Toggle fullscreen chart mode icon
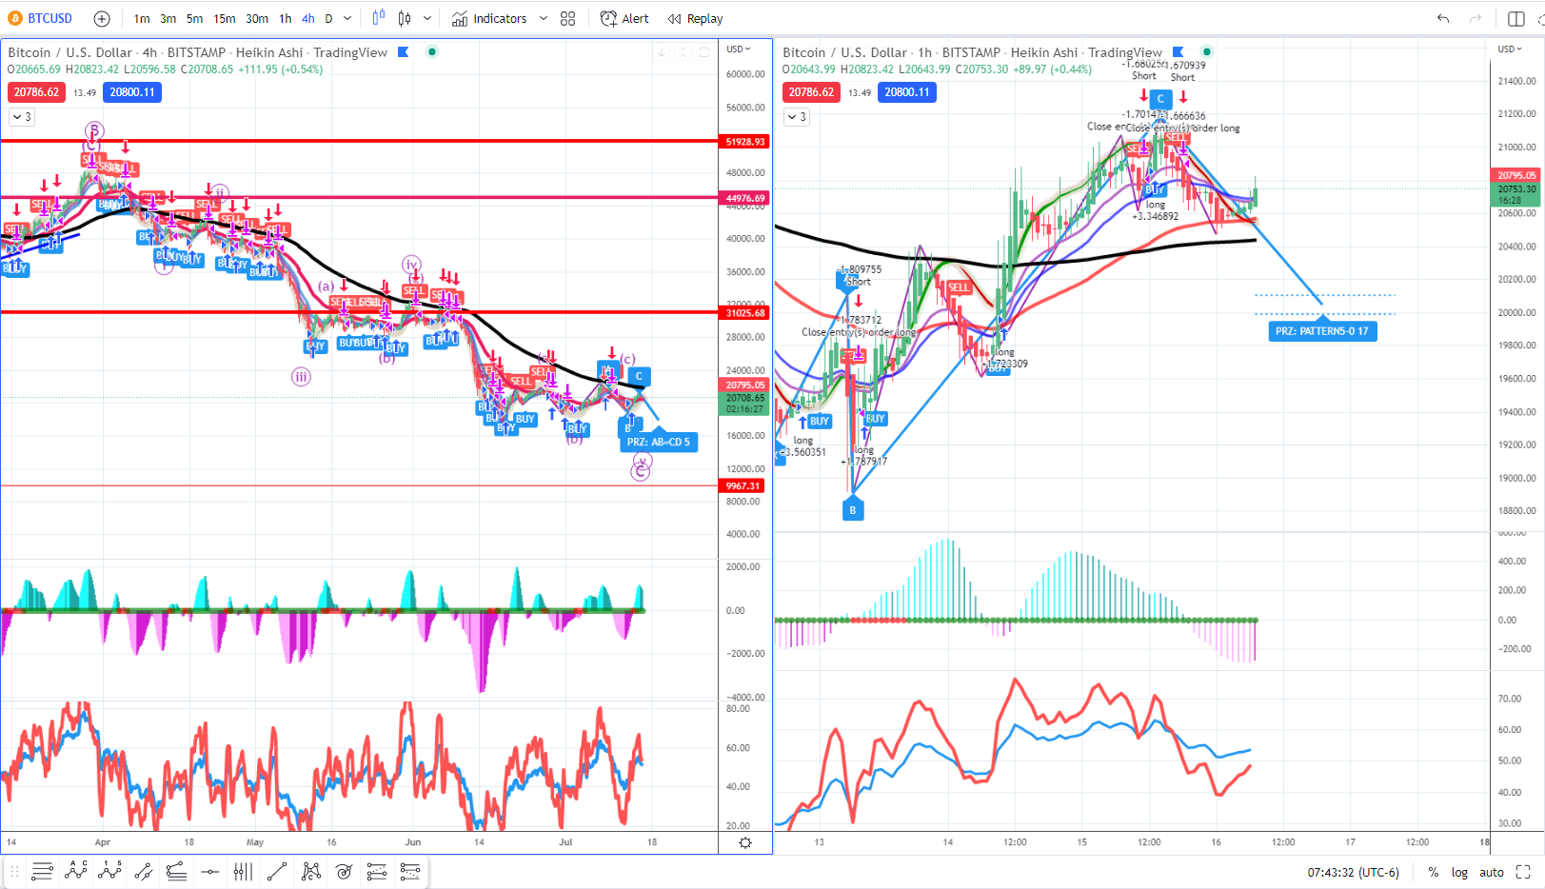Image resolution: width=1545 pixels, height=889 pixels. (x=1523, y=872)
